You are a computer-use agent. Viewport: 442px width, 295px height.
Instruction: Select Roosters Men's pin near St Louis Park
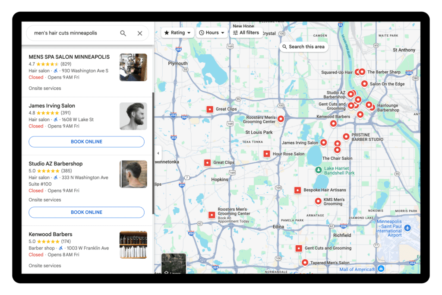pos(281,119)
